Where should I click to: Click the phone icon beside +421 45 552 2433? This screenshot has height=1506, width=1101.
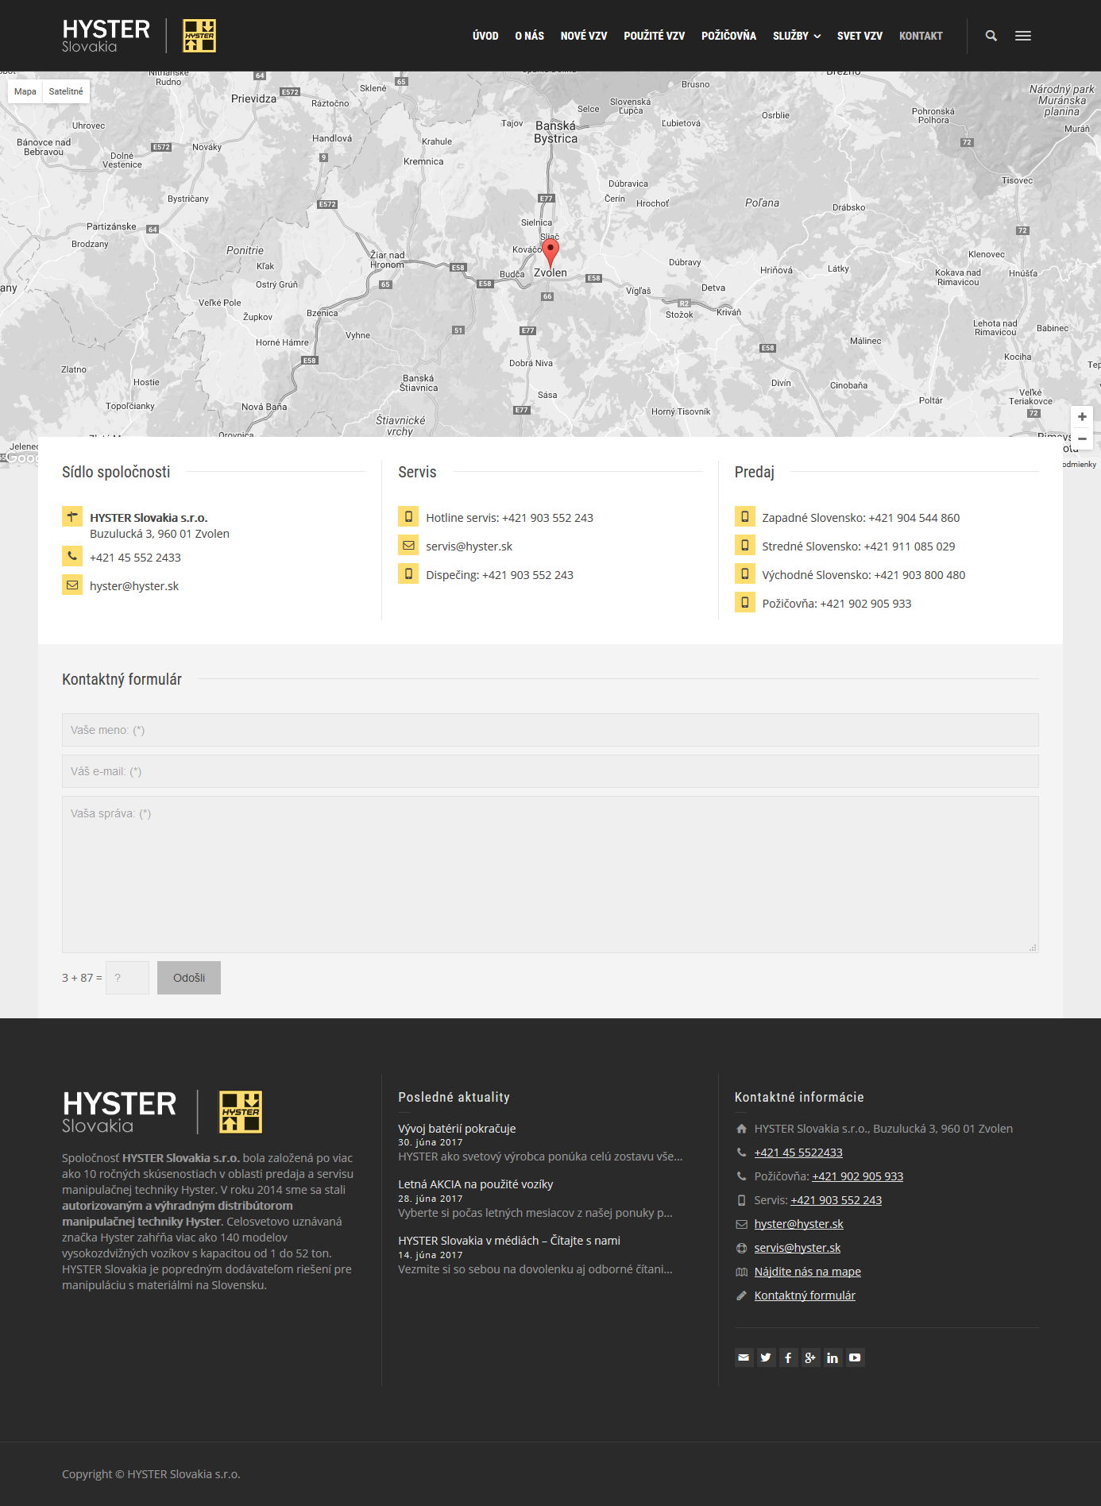point(72,556)
